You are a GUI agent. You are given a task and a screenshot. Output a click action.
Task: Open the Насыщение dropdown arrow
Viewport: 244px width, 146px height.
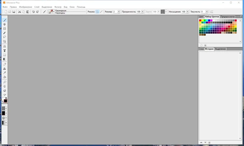pos(187,12)
